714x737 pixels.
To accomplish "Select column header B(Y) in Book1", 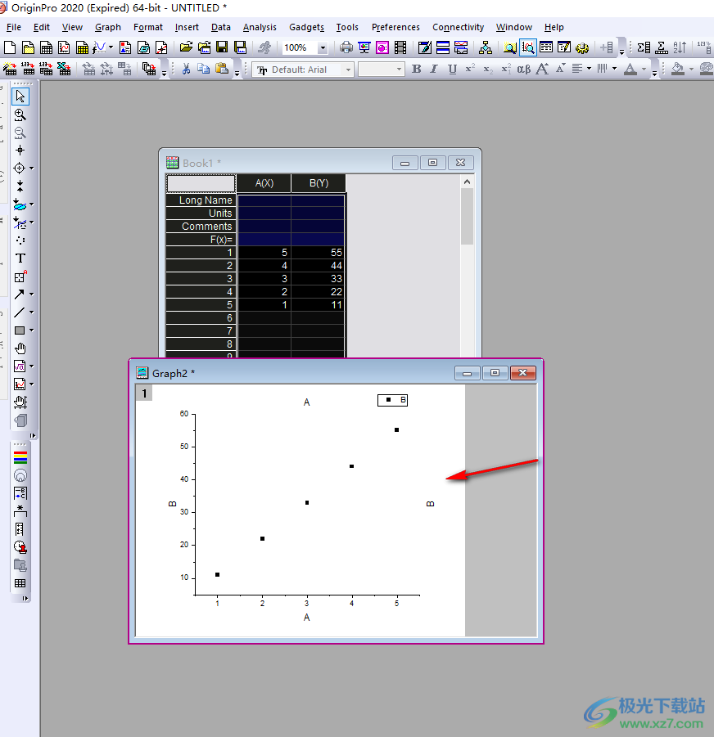I will click(319, 183).
